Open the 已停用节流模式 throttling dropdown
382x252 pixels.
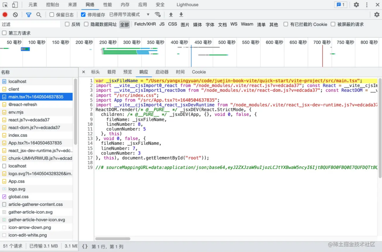127,15
